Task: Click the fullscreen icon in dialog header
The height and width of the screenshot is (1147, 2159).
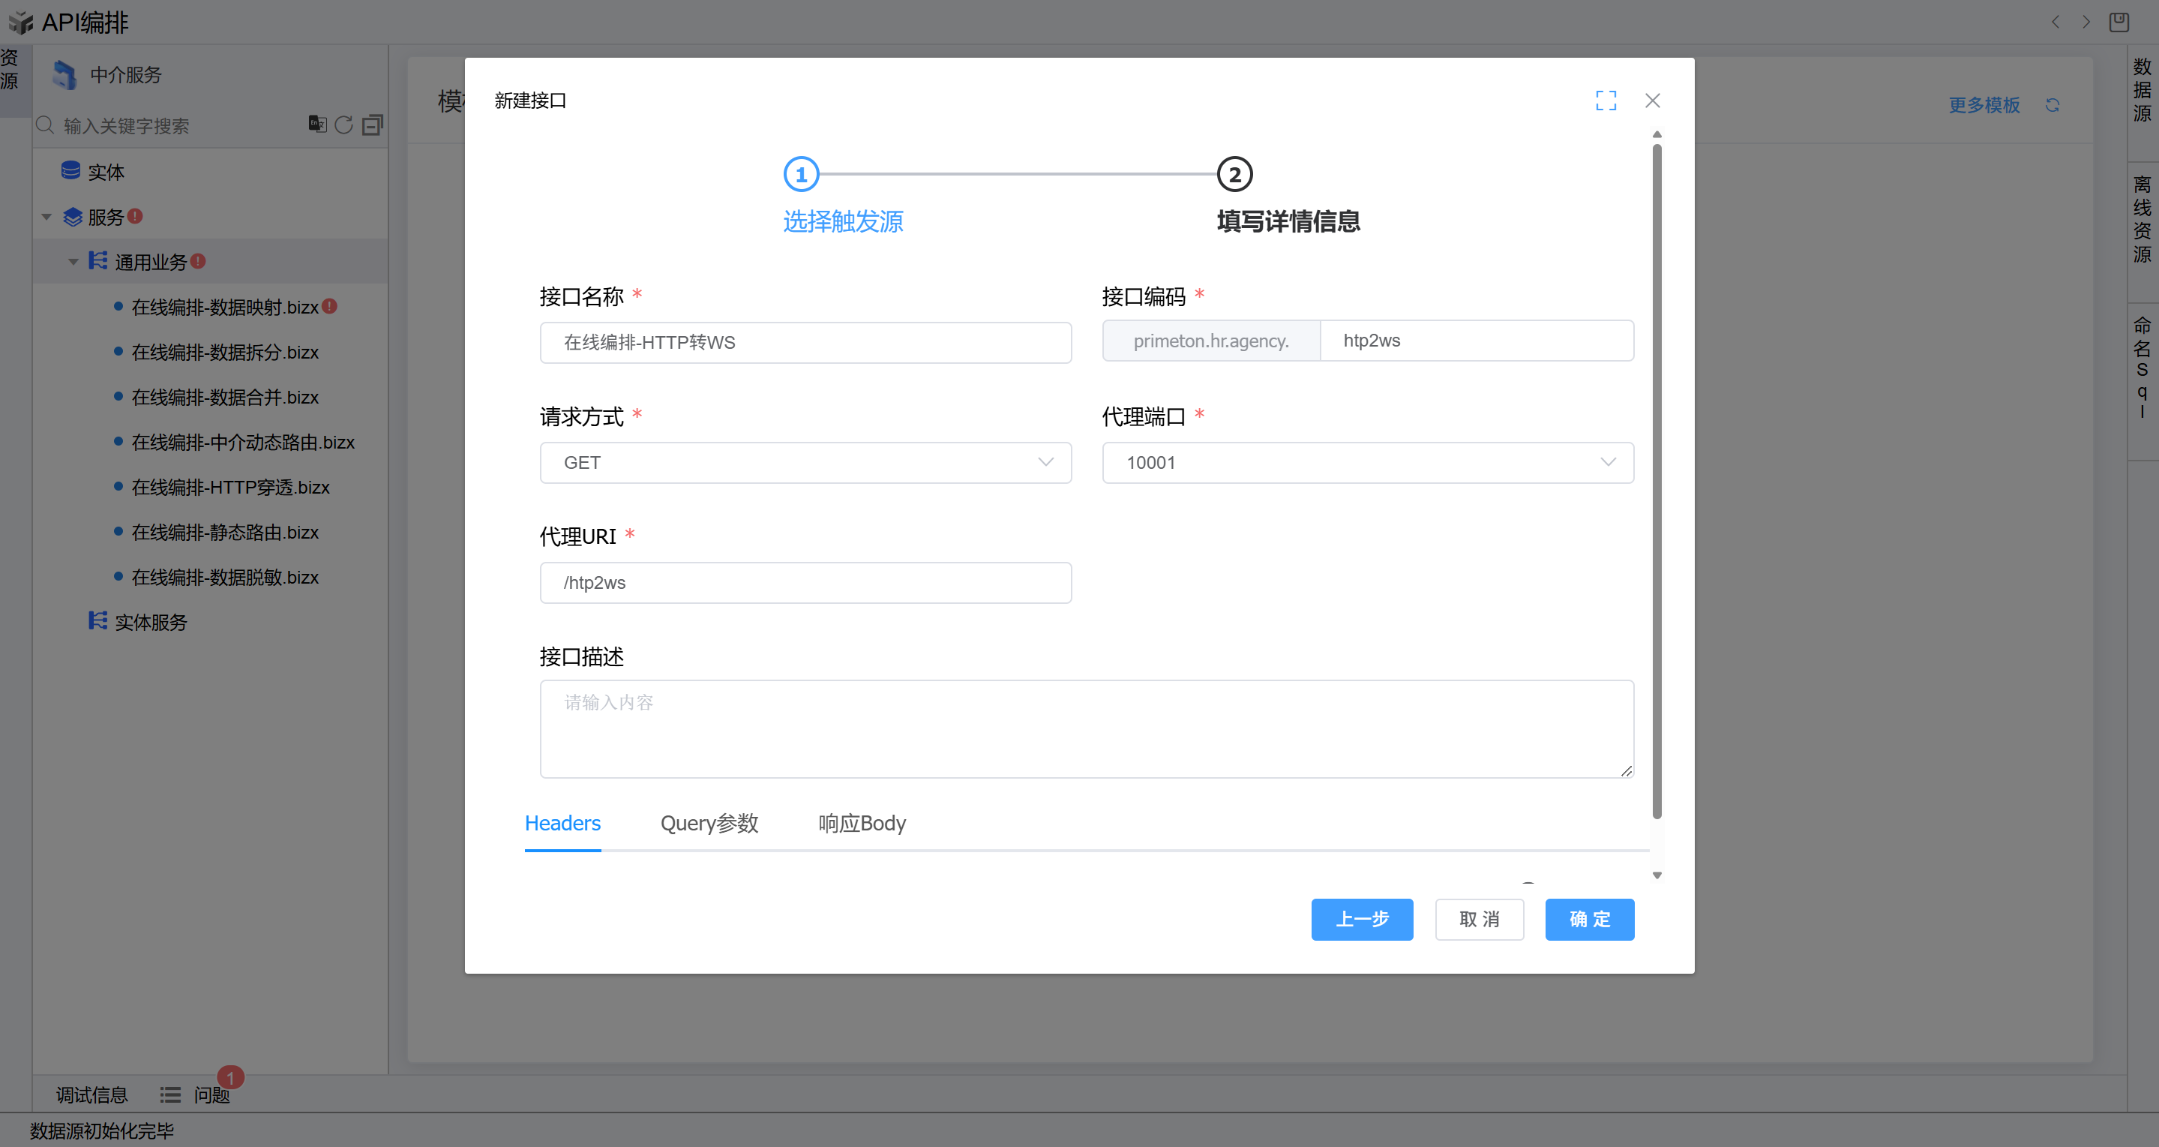Action: point(1605,101)
